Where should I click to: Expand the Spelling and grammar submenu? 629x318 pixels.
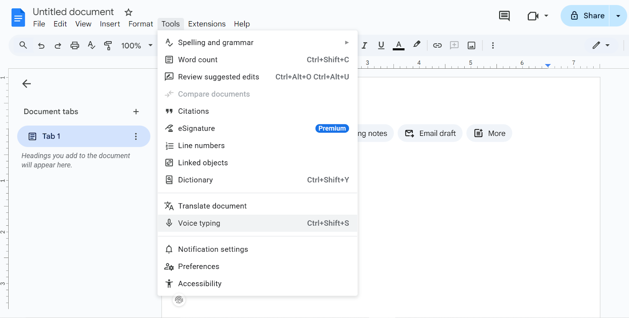(257, 42)
